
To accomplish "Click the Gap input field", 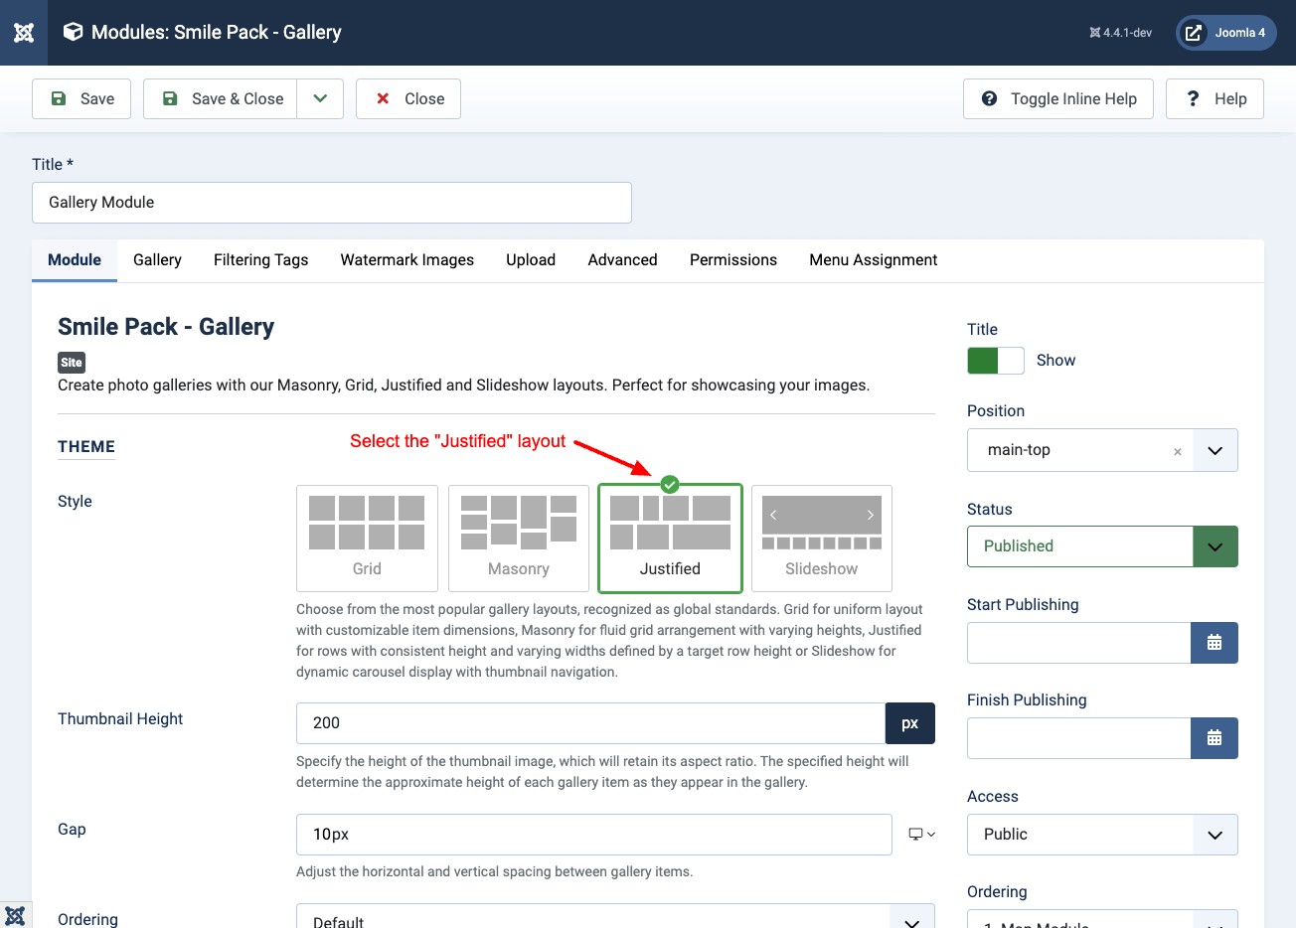I will [594, 835].
